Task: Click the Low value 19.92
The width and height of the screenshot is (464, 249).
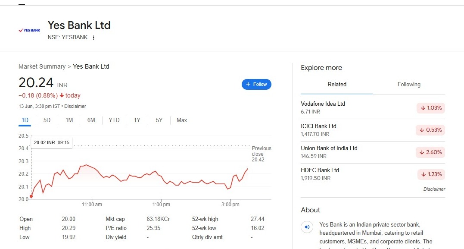Action: coord(69,237)
